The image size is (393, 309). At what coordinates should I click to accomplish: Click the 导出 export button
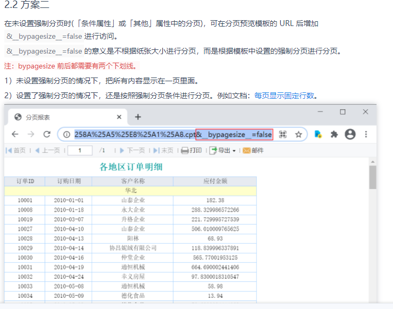click(220, 150)
